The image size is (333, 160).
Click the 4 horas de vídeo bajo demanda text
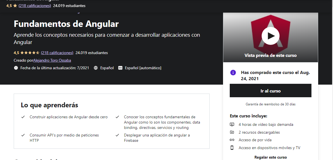pyautogui.click(x=266, y=124)
